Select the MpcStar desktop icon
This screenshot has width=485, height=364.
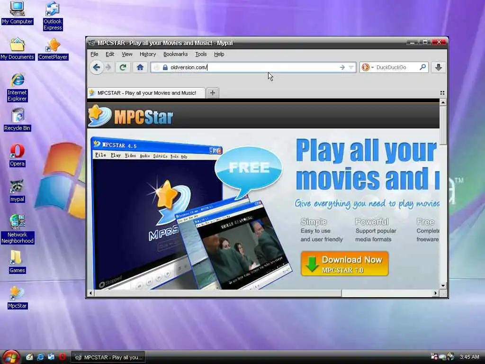tap(18, 298)
